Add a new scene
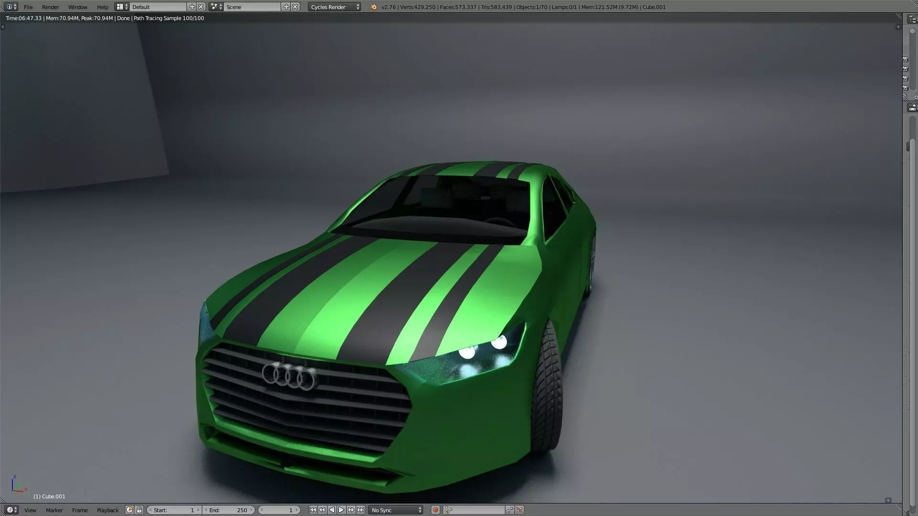The width and height of the screenshot is (918, 516). (x=286, y=7)
